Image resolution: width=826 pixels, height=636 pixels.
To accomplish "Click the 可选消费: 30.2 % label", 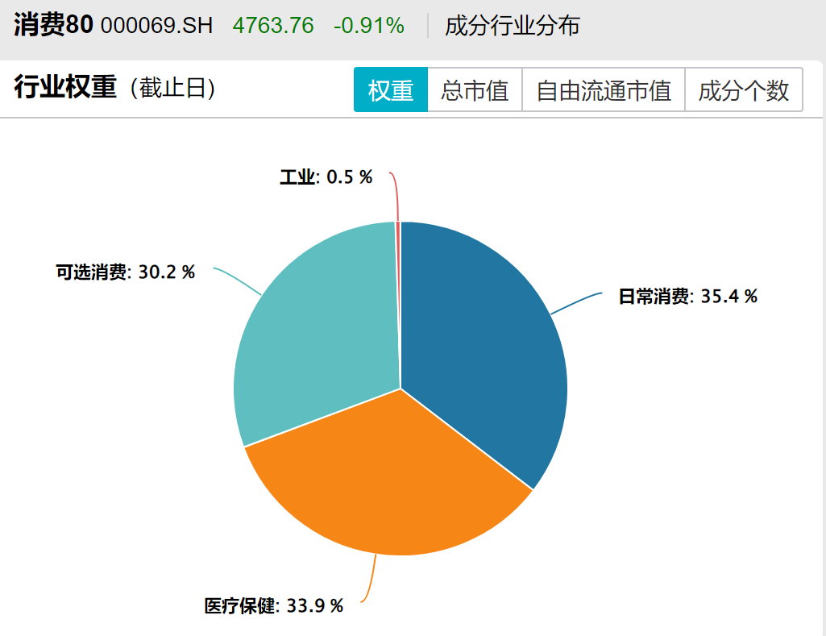I will (125, 272).
